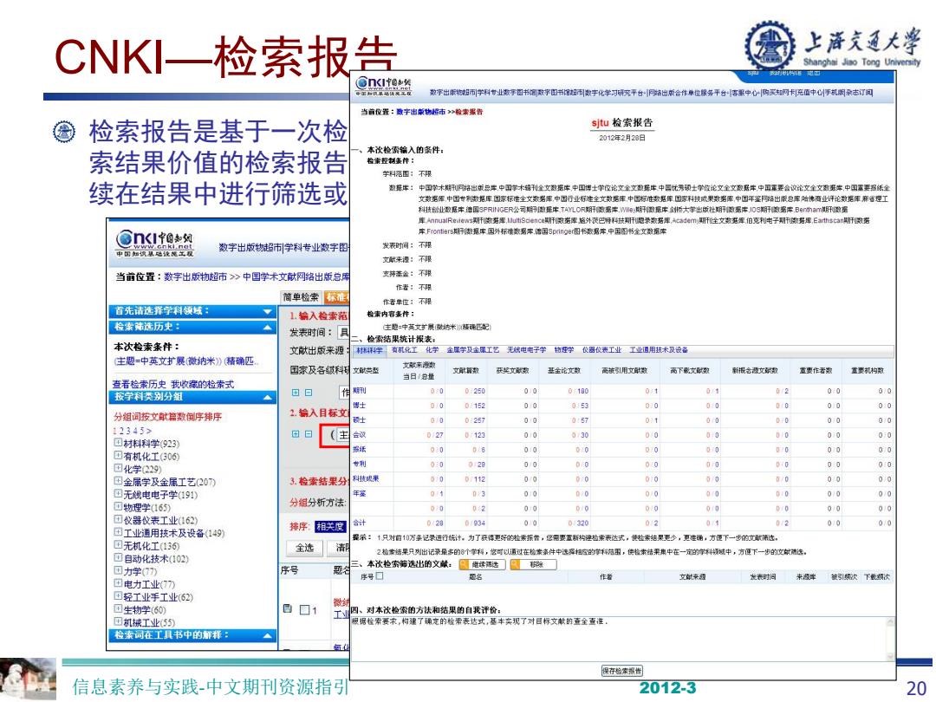Expand the 仪器仪表工业(162) group
936x702 pixels.
[118, 520]
